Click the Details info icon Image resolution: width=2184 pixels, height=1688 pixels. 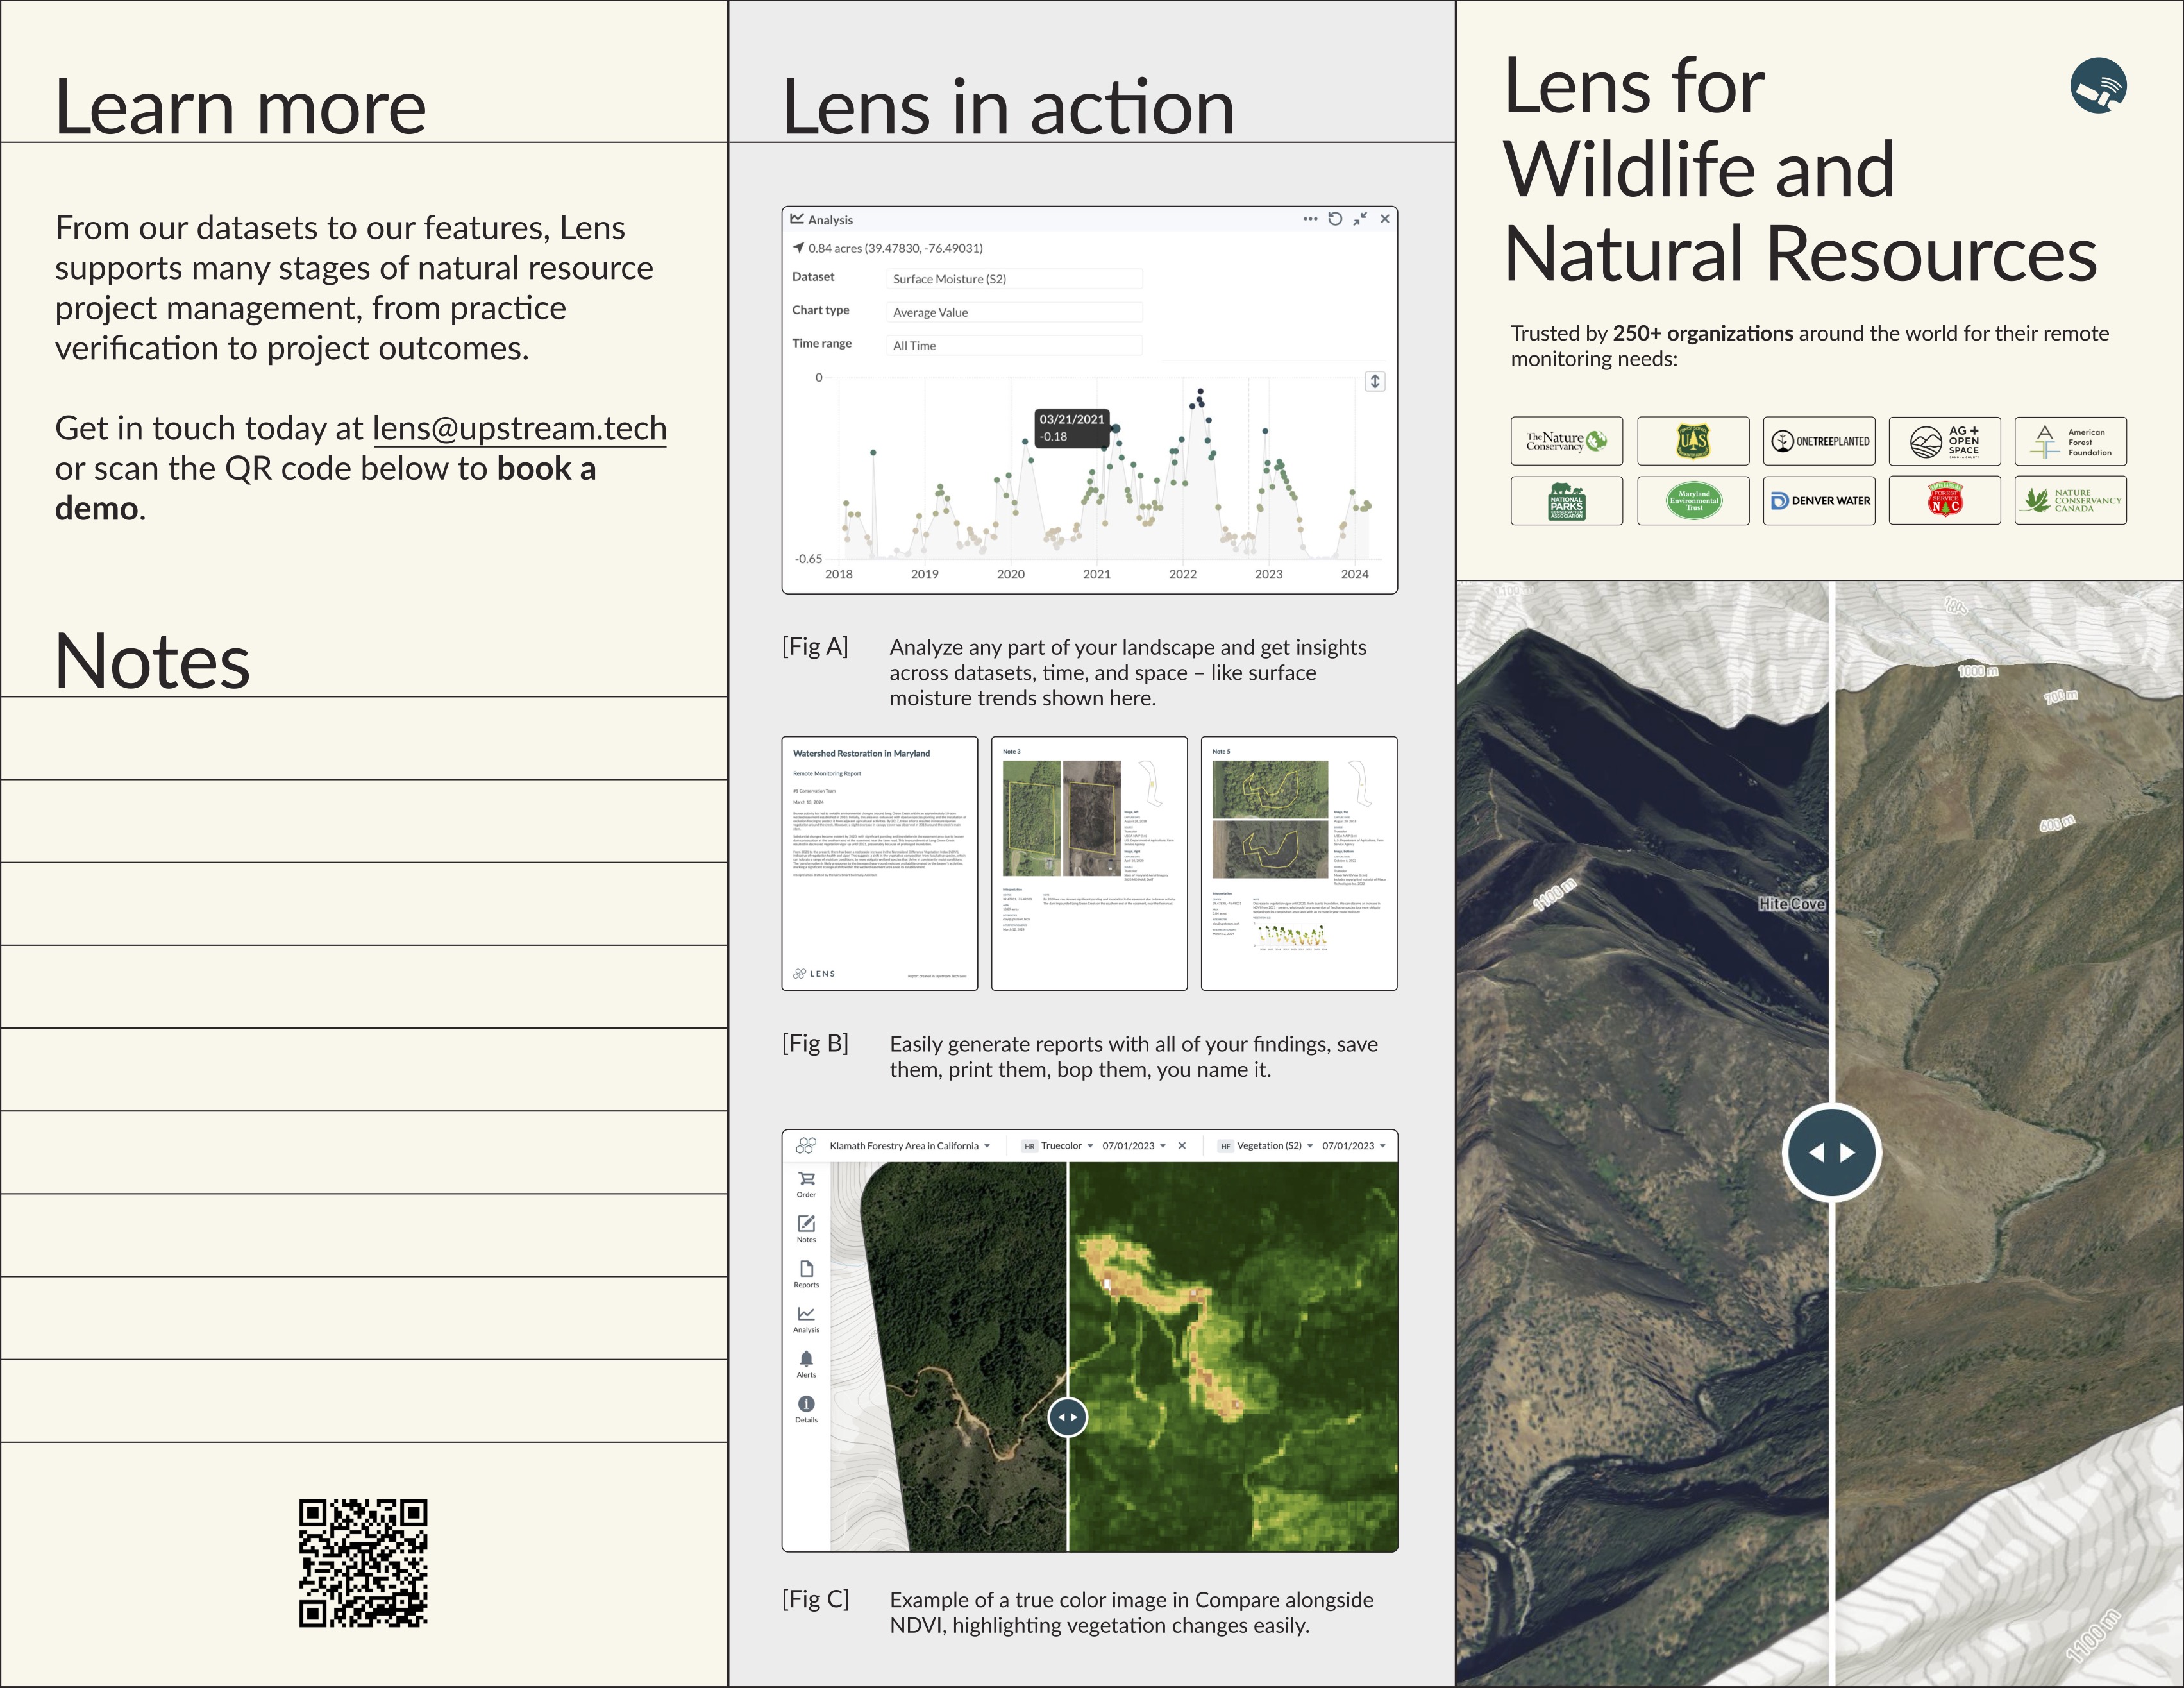point(806,1405)
